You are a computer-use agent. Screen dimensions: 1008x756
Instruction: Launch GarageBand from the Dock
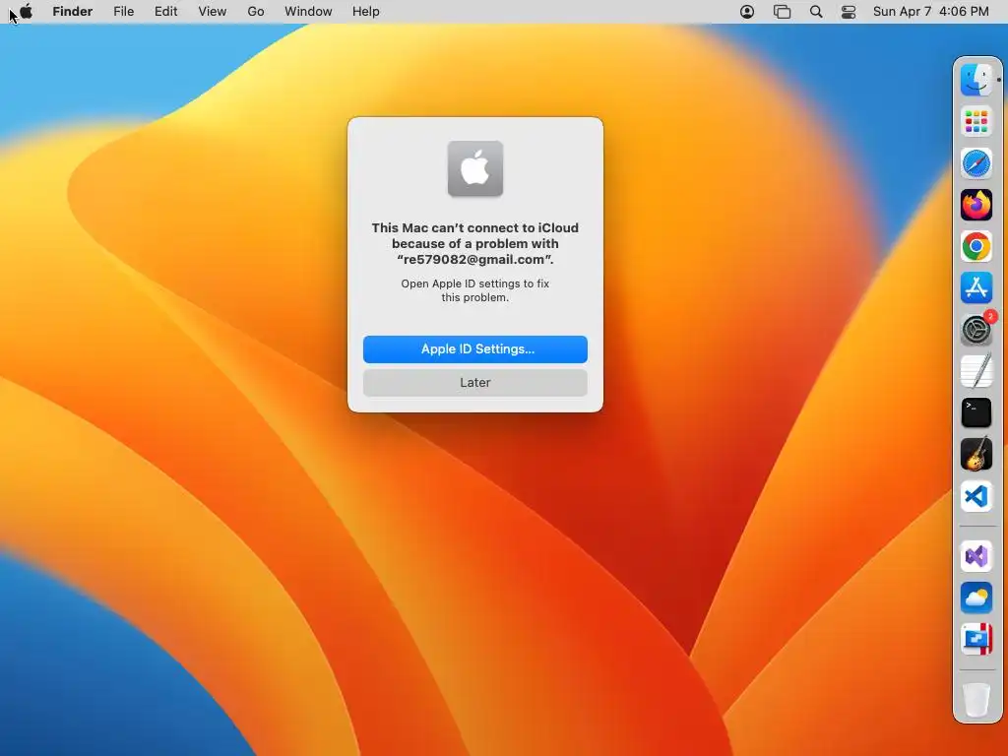click(x=976, y=454)
